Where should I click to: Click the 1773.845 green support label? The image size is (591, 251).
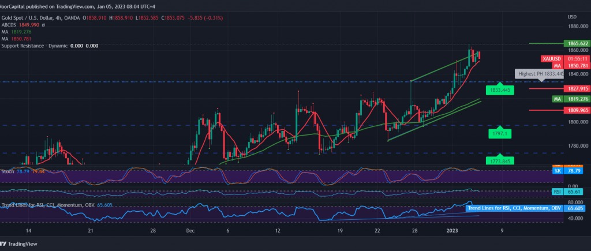[x=500, y=160]
